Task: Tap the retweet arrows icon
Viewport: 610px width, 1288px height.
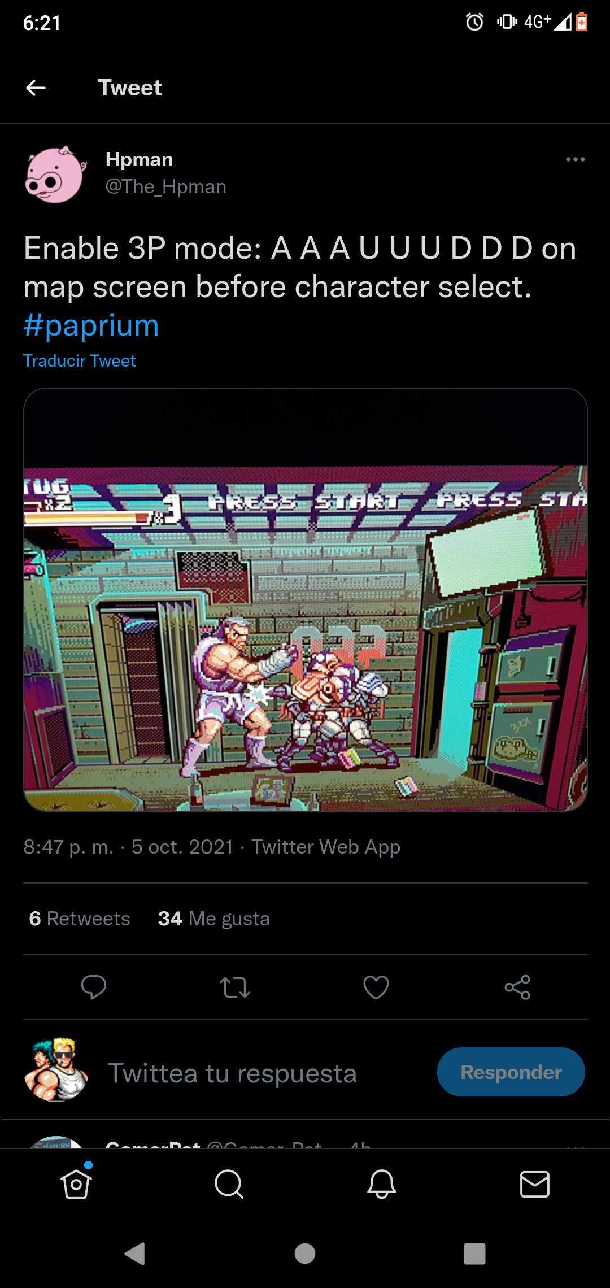Action: click(x=235, y=987)
